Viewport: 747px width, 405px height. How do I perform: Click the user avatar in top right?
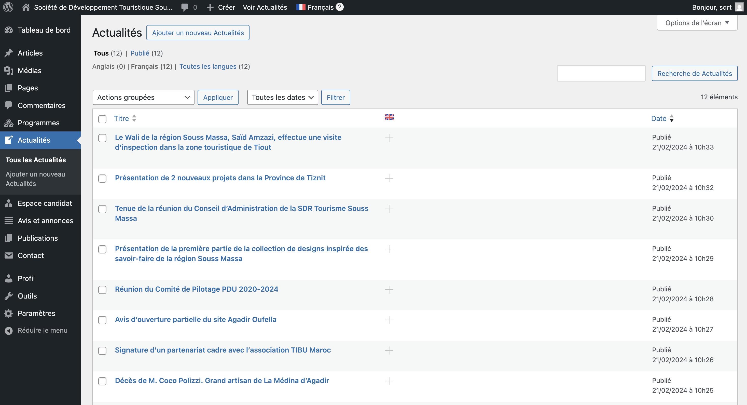[739, 7]
